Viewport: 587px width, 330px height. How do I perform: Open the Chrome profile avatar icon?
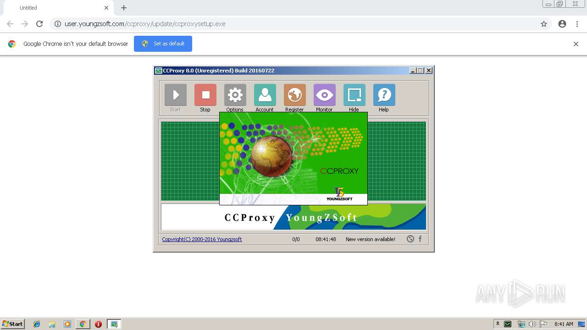562,24
